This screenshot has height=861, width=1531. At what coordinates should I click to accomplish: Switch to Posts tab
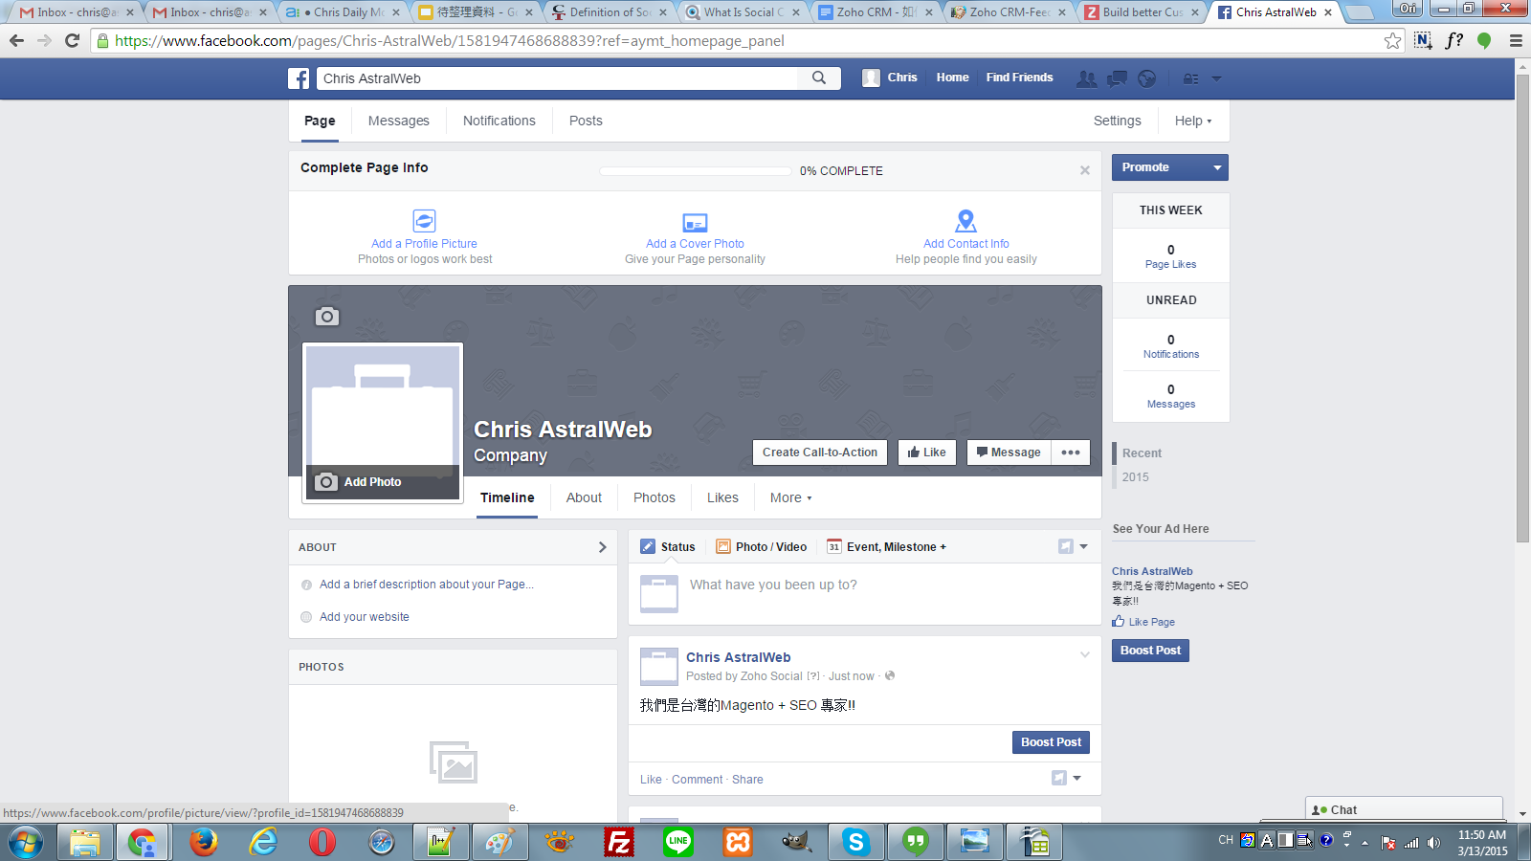(x=586, y=121)
